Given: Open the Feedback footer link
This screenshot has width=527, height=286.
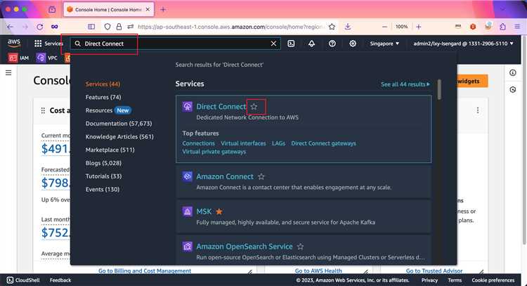Looking at the screenshot, I should click(x=60, y=280).
